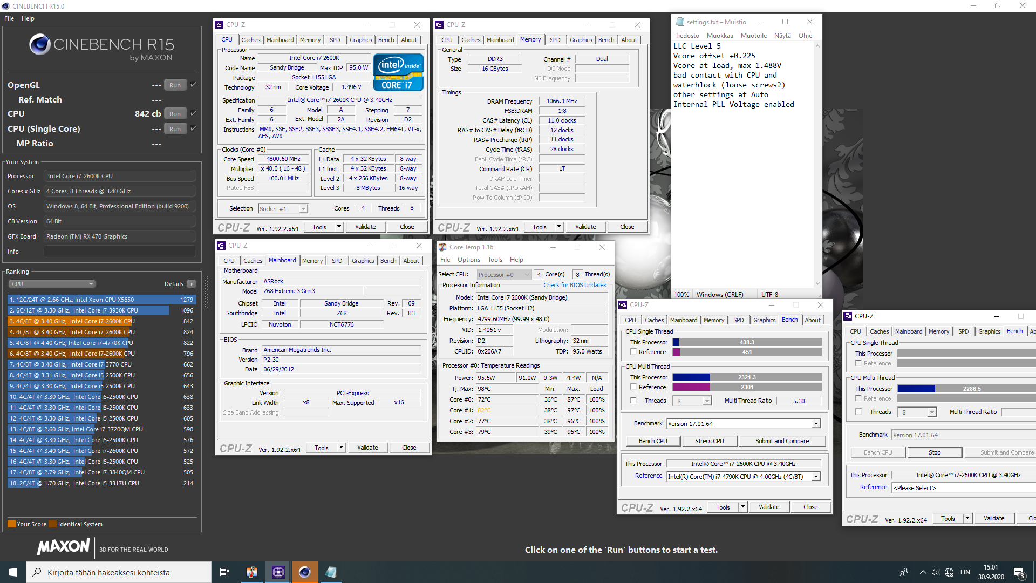The width and height of the screenshot is (1036, 583).
Task: Toggle the CPU Single Core checkmark
Action: pyautogui.click(x=193, y=128)
